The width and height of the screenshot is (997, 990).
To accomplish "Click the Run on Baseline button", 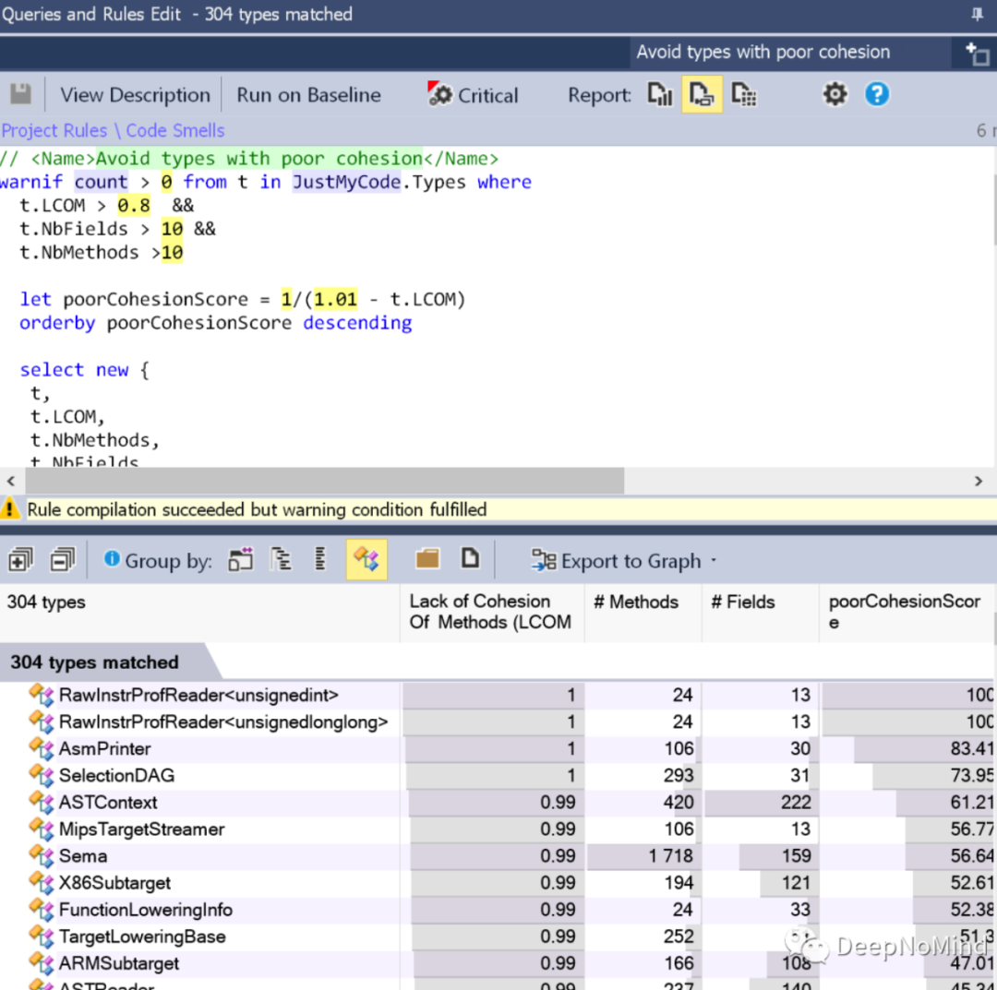I will (307, 93).
